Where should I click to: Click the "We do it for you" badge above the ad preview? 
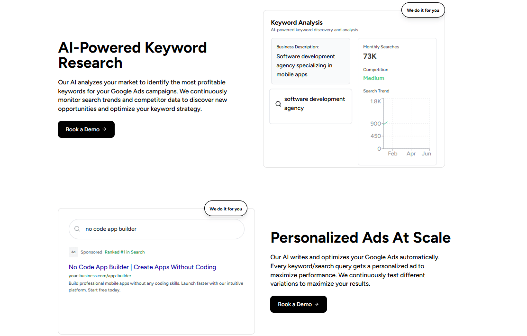click(x=226, y=209)
